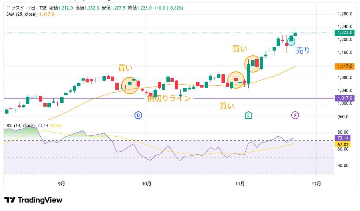The width and height of the screenshot is (360, 211).
Task: Click the purple 1,017.0 line price label
Action: (x=344, y=98)
